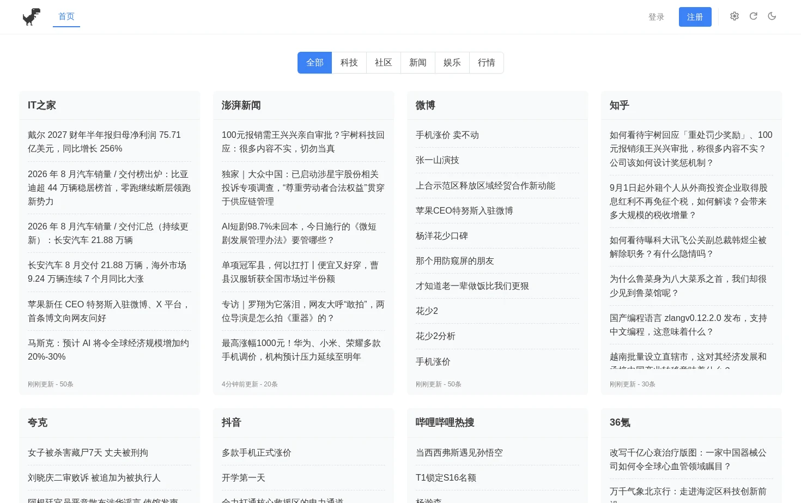The width and height of the screenshot is (801, 503).
Task: Open 独家｜大众中国 article
Action: 304,187
